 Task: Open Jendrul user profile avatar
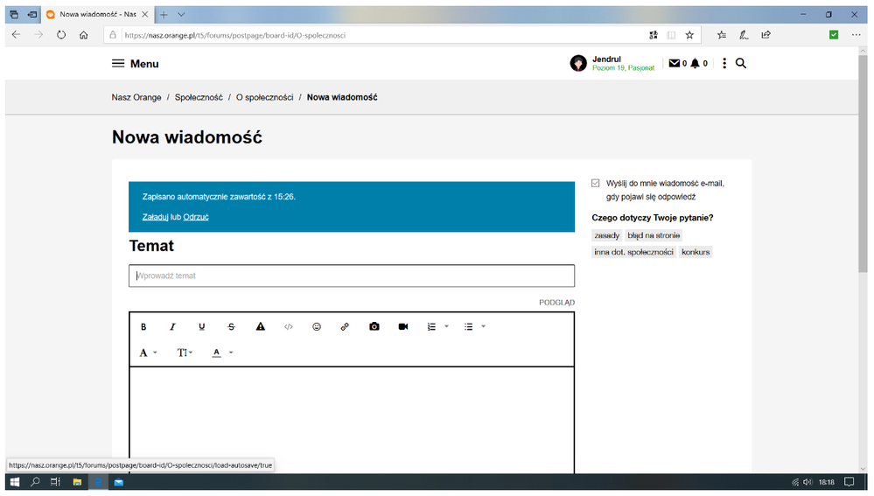[x=578, y=63]
